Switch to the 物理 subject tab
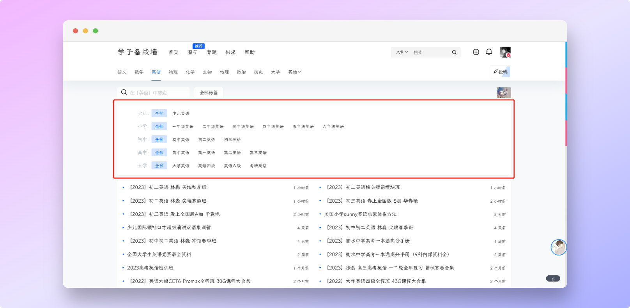 (x=173, y=72)
